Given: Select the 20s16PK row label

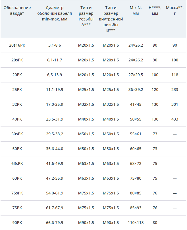Looking at the screenshot, I should [17, 45].
